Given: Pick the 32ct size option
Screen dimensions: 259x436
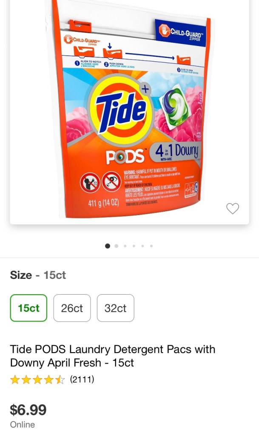Looking at the screenshot, I should pos(115,308).
